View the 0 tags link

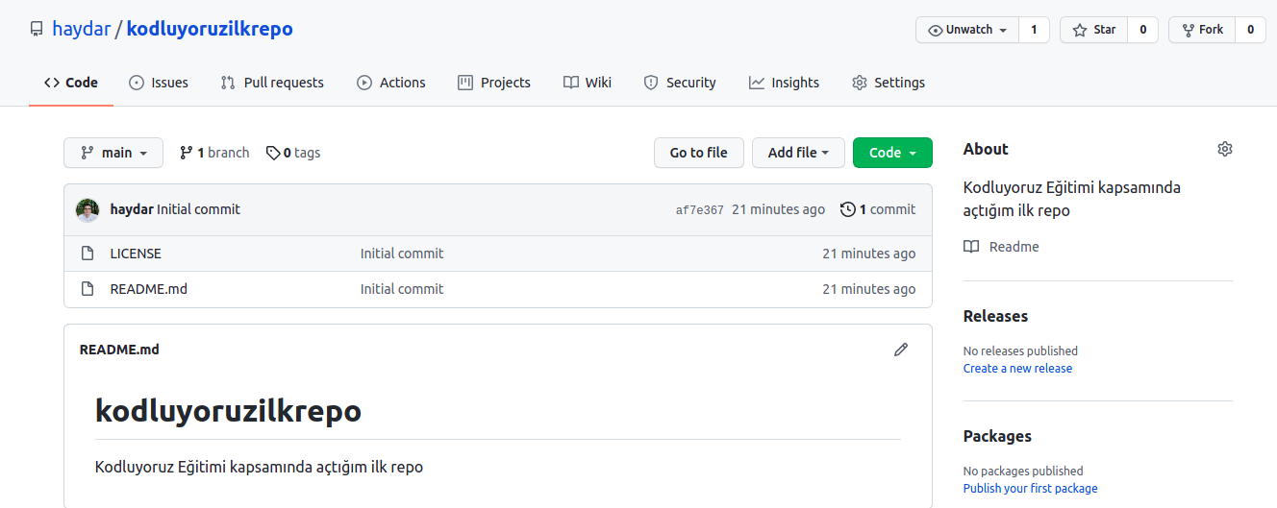click(293, 153)
